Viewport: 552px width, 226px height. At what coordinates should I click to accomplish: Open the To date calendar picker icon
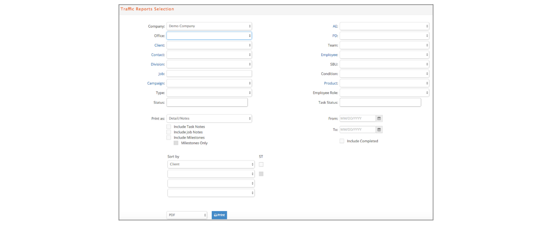tap(379, 130)
